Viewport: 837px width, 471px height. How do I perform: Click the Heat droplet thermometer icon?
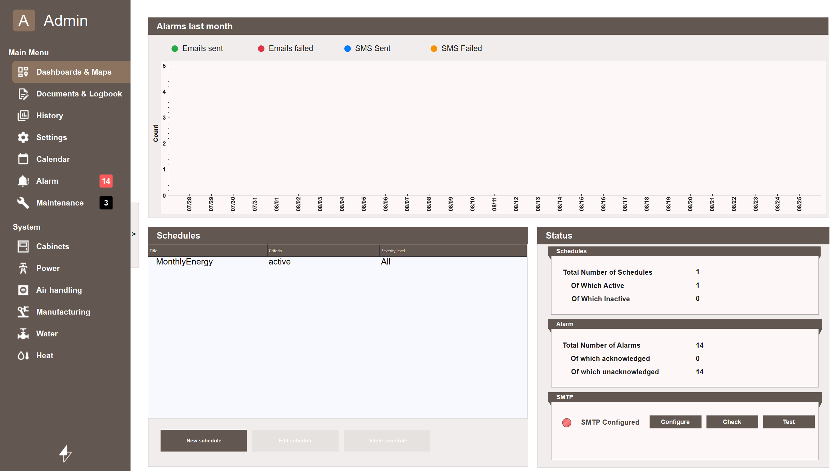23,355
